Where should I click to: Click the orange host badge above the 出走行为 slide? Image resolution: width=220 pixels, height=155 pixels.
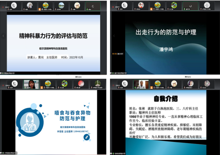151,9
